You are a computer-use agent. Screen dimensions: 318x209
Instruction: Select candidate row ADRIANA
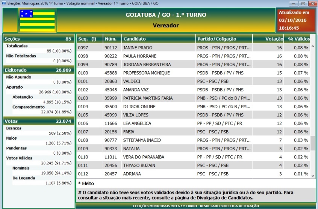tap(193, 174)
